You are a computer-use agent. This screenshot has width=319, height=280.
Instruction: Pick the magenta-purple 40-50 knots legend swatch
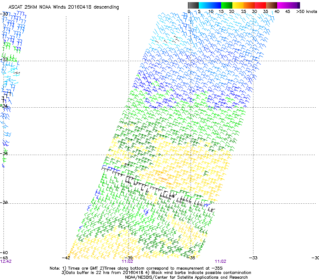click(x=288, y=5)
